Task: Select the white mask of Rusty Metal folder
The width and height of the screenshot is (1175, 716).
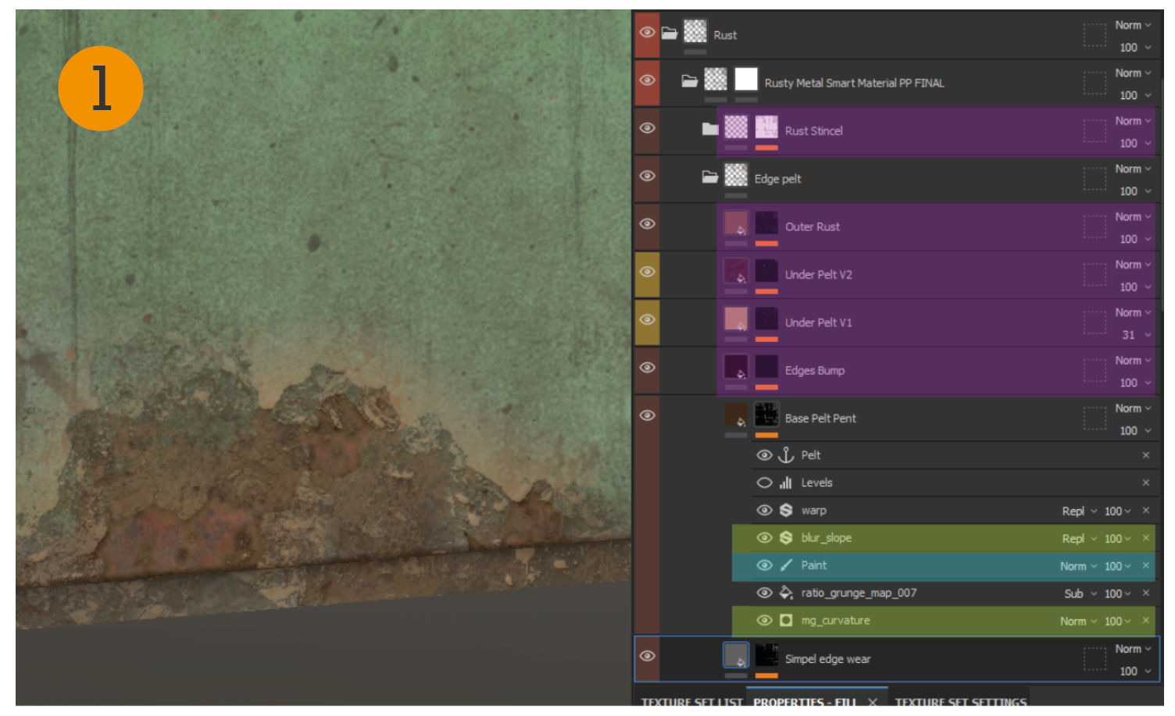Action: point(746,79)
